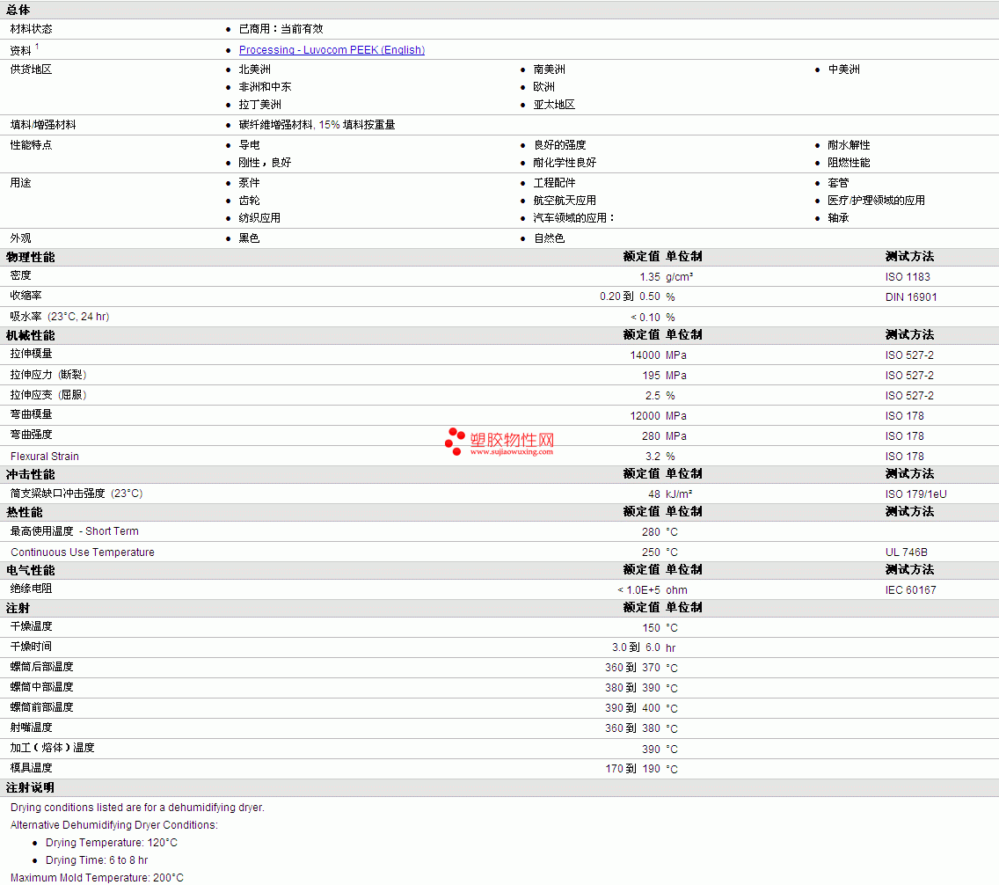
Task: Click the 欧洲 region entry
Action: click(x=544, y=86)
